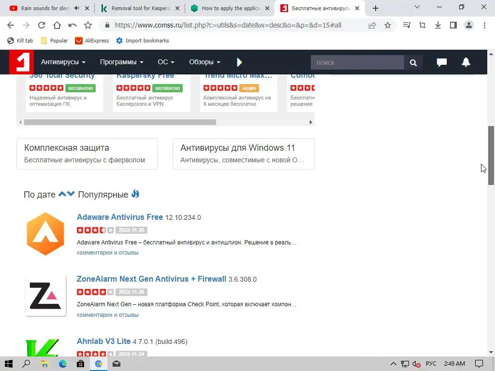495x371 pixels.
Task: Click the horizontal carousel scrollbar thumb
Action: [x=120, y=122]
